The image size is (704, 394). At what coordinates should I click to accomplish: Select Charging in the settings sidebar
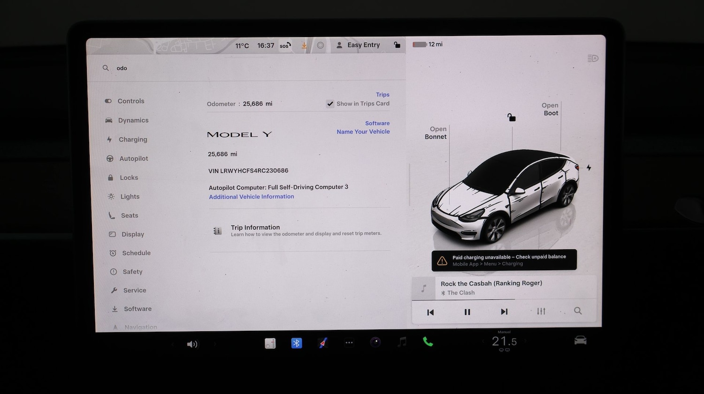[133, 139]
